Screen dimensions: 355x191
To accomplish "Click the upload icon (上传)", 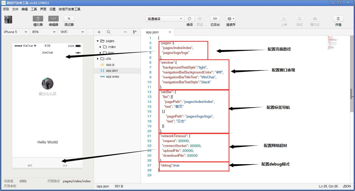I will pos(284,19).
